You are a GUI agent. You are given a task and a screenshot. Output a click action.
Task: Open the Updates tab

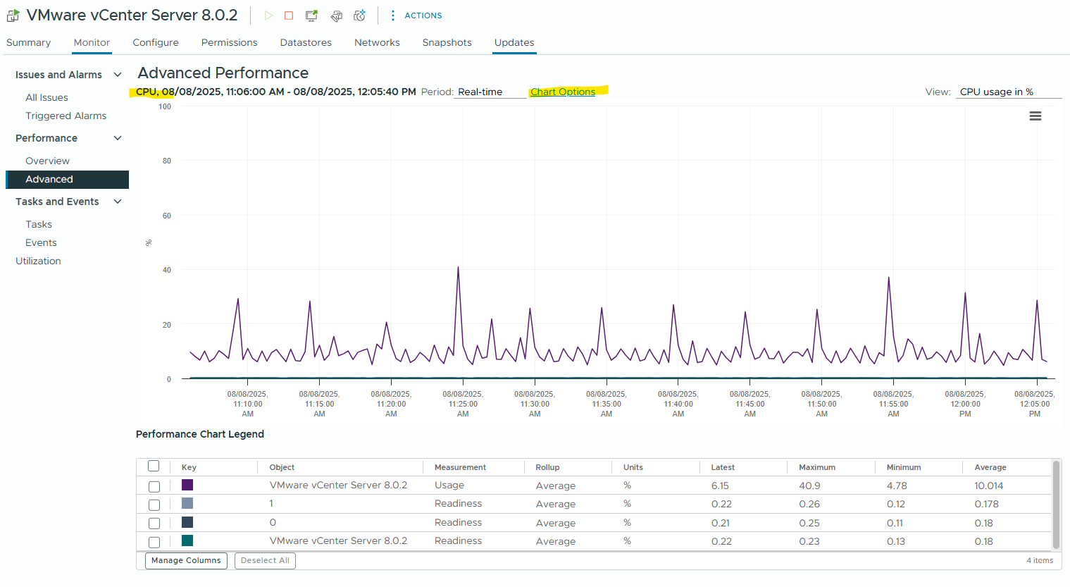pyautogui.click(x=514, y=42)
